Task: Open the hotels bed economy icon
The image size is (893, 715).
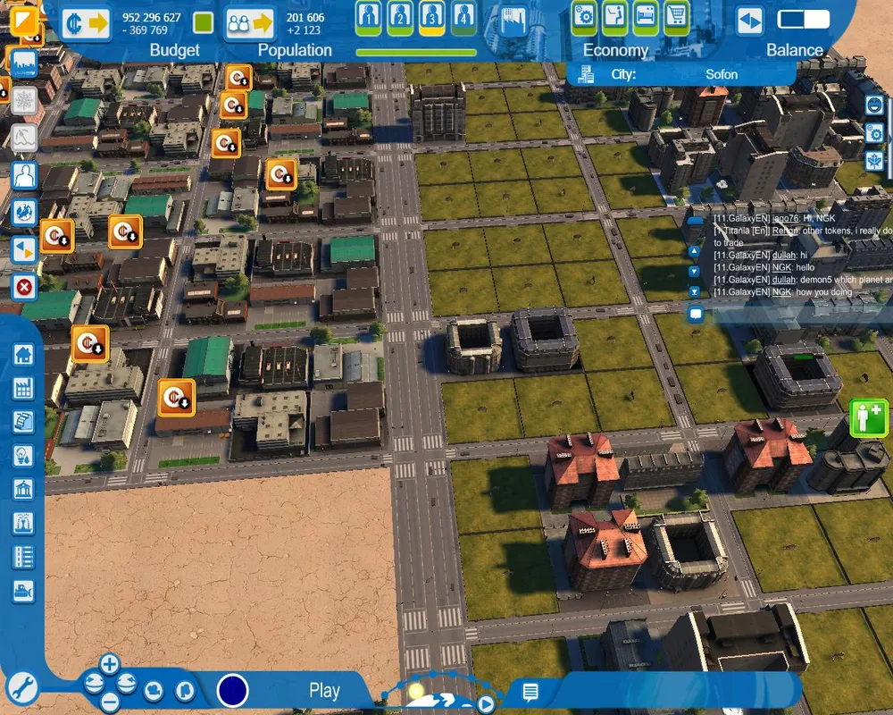Action: pyautogui.click(x=646, y=17)
